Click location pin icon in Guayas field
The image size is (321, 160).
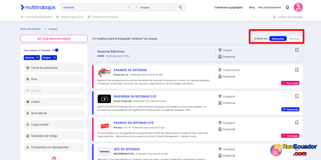tap(137, 8)
